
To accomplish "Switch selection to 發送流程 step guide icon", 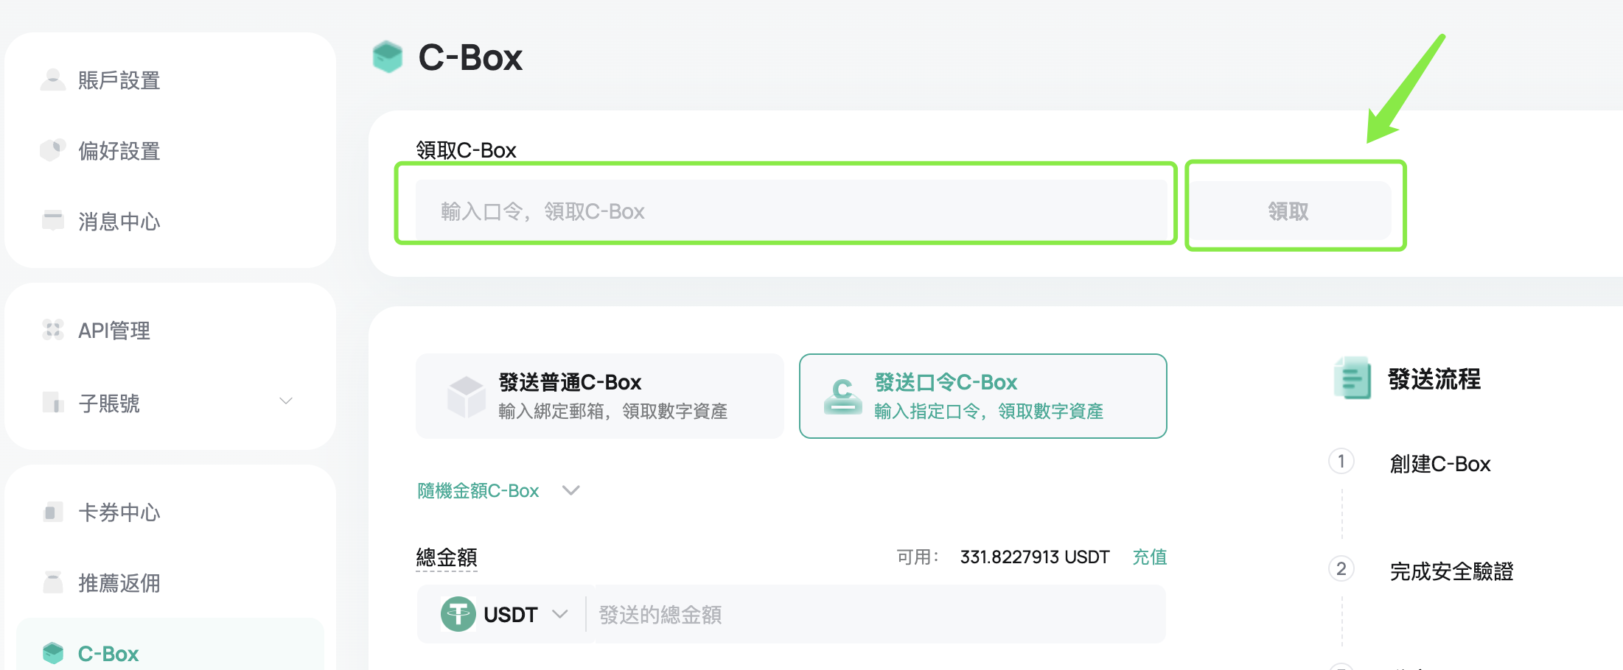I will (1352, 378).
